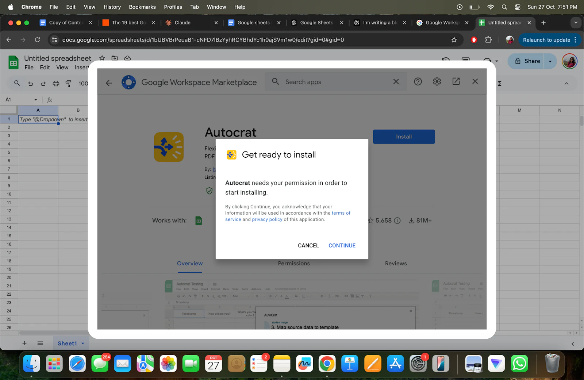This screenshot has width=584, height=380.
Task: Switch to the Overview tab
Action: 190,264
